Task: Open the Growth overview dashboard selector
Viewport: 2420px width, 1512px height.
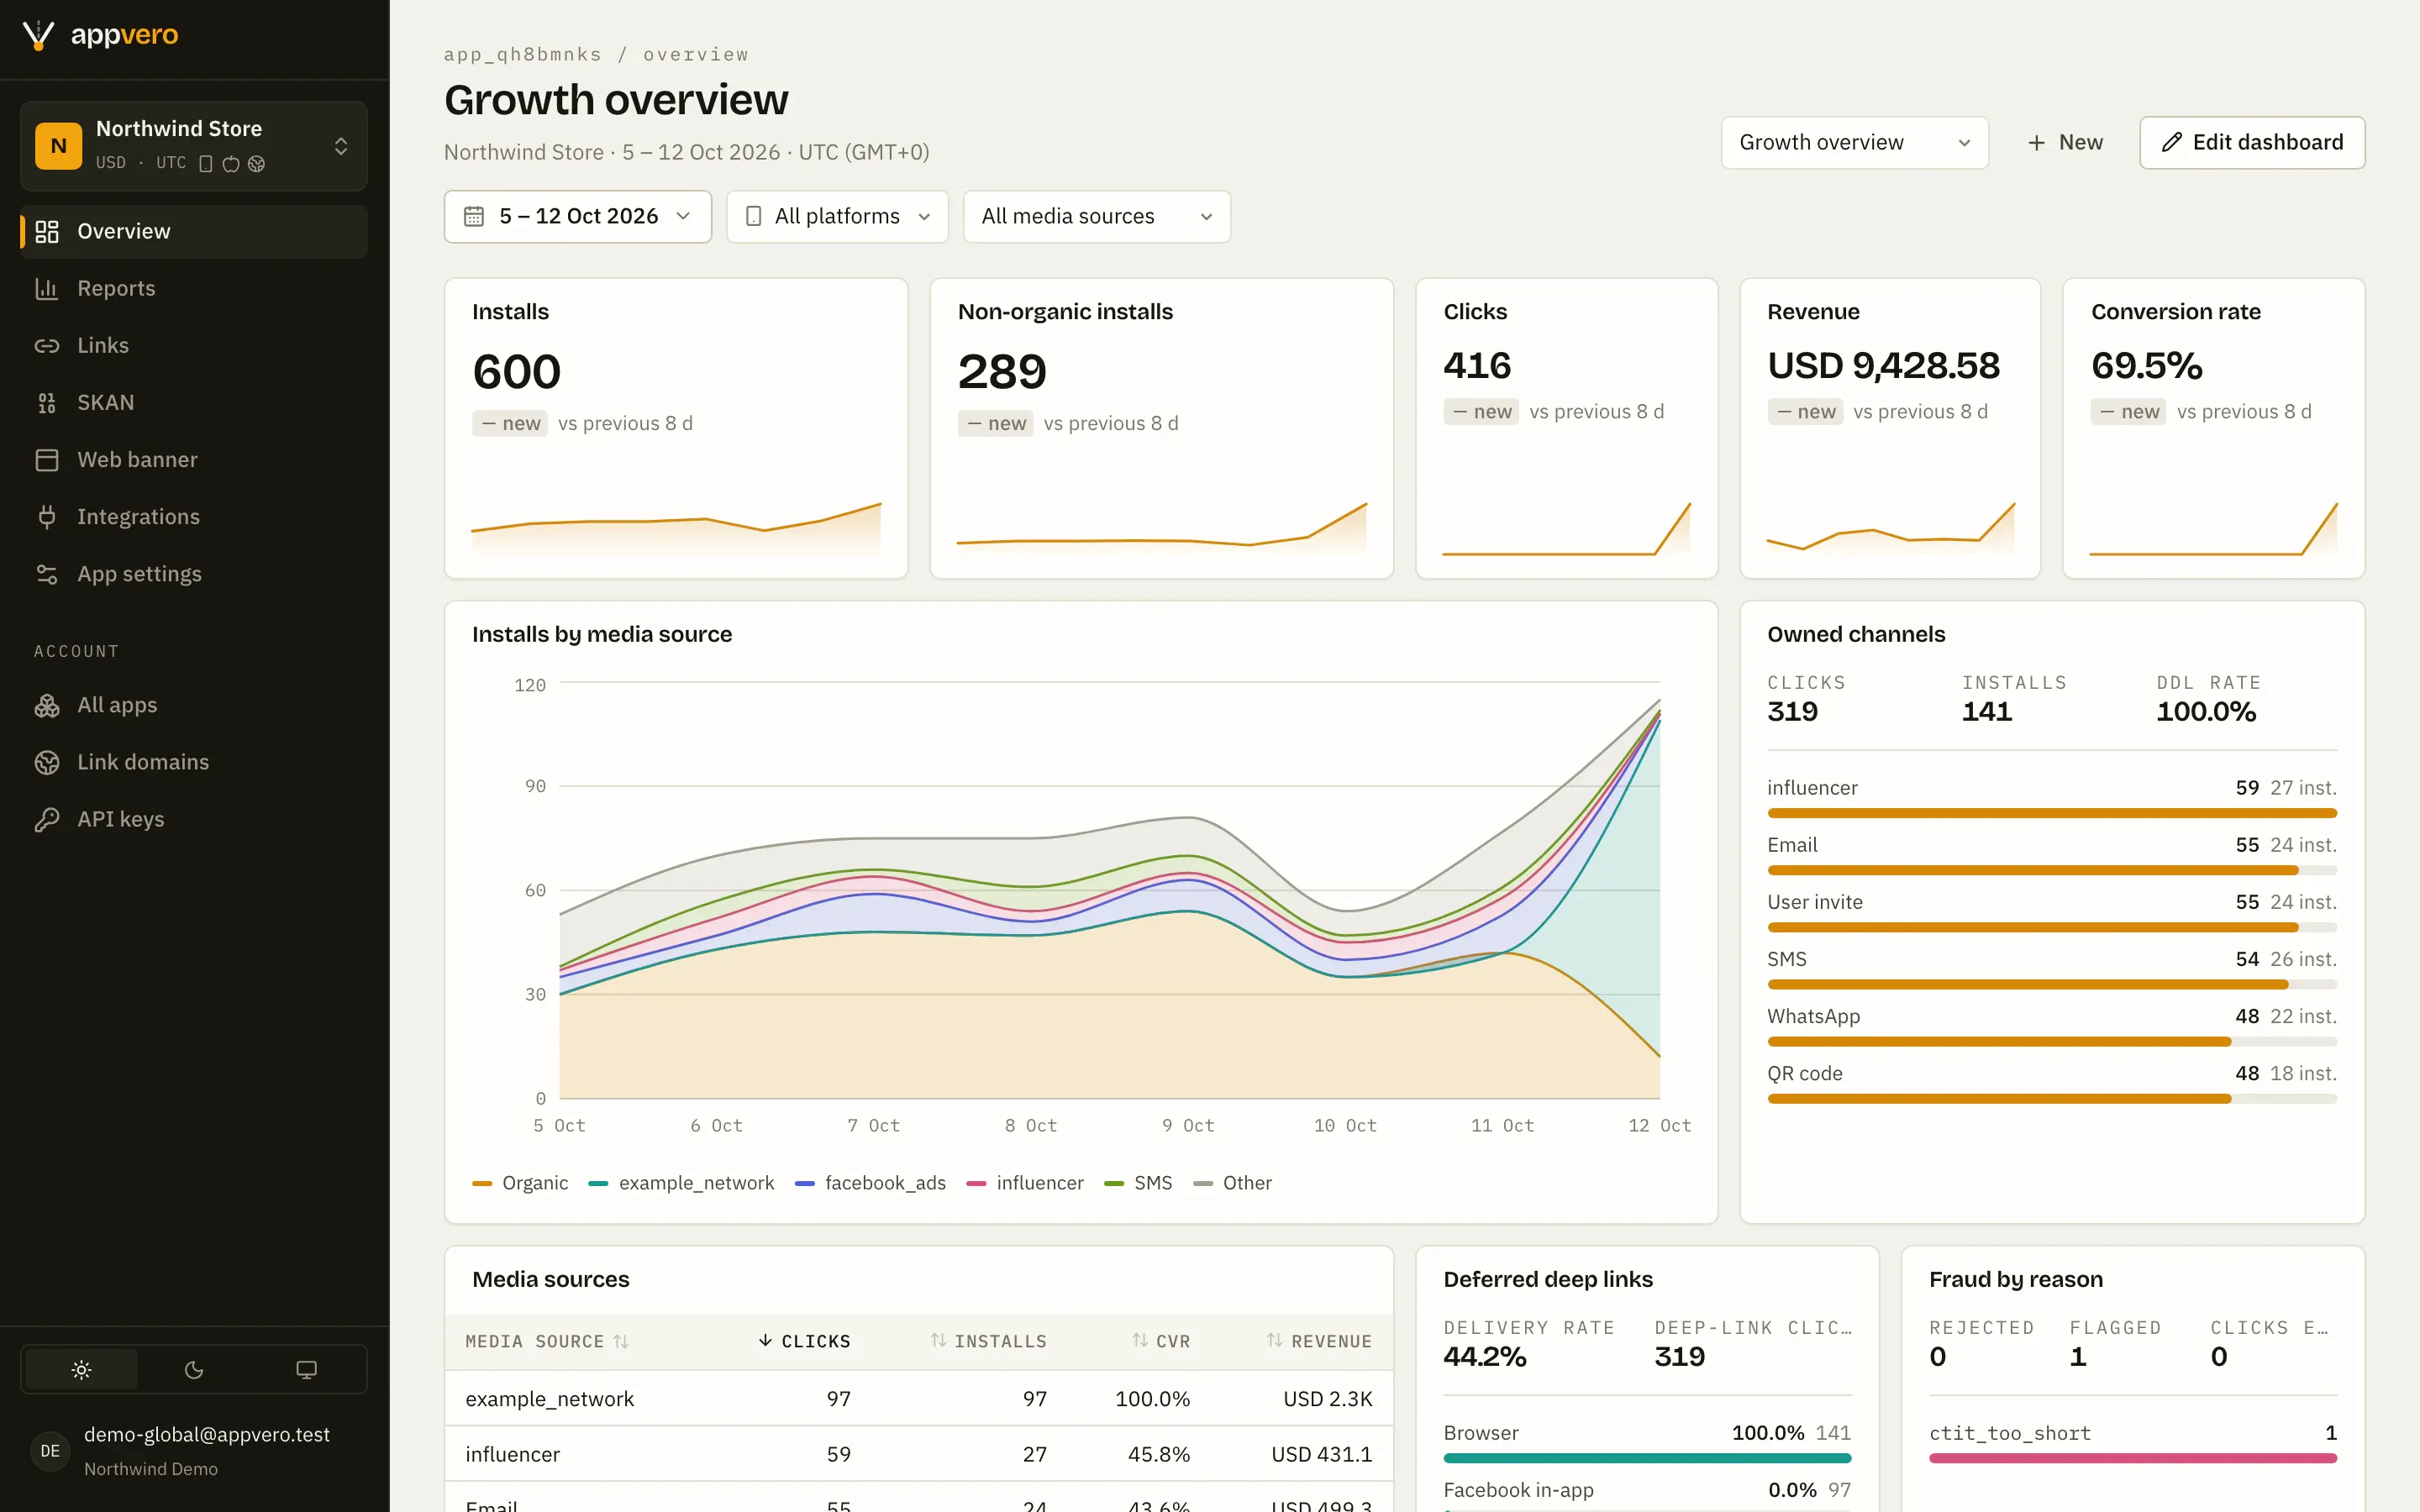Action: 1855,143
